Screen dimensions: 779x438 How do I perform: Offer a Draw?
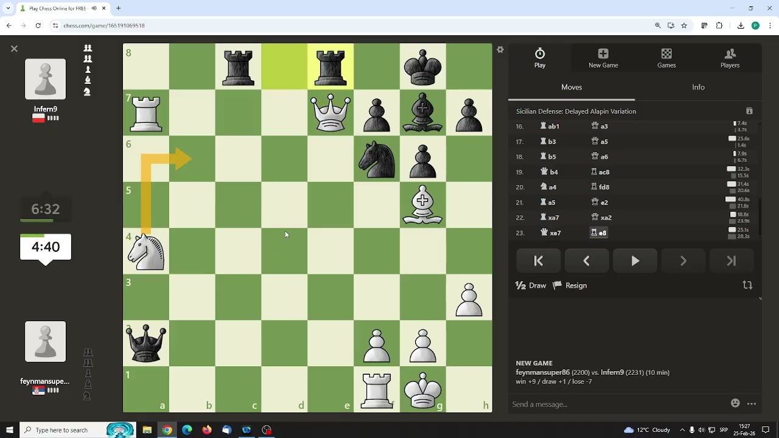531,285
